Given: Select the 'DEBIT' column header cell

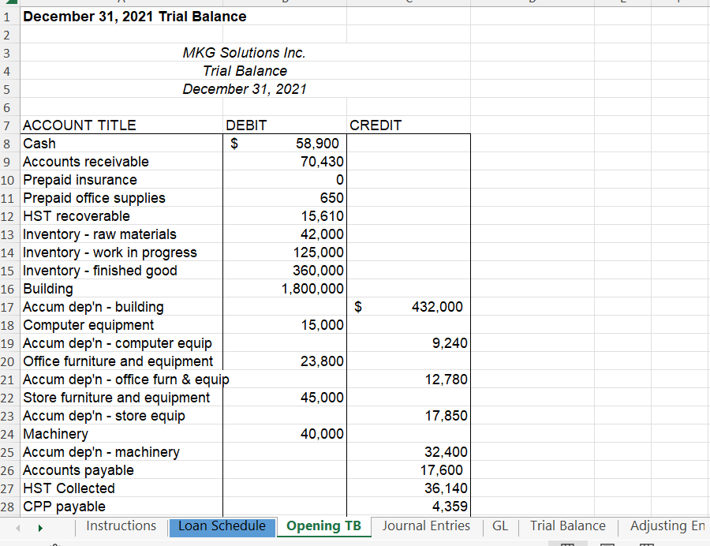Looking at the screenshot, I should [285, 125].
